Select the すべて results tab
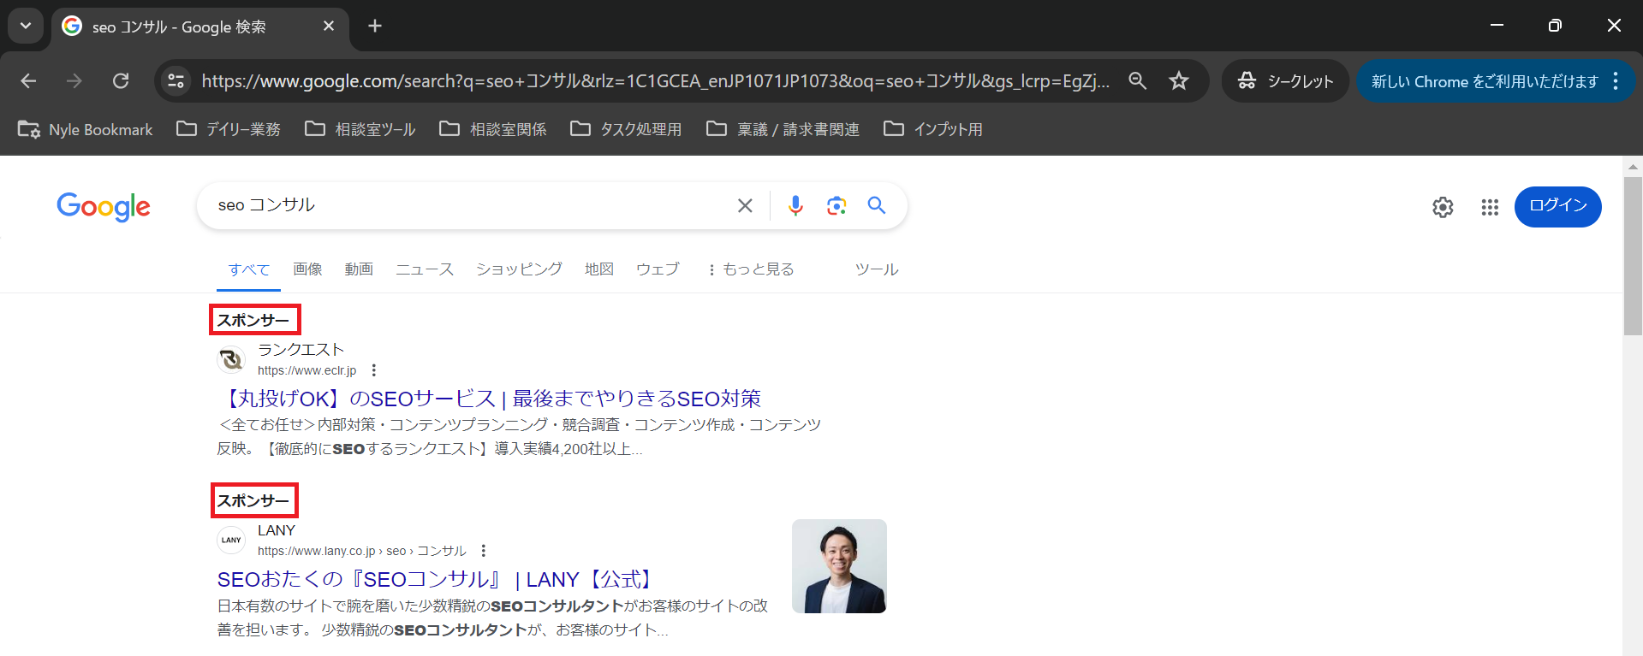This screenshot has height=656, width=1643. [x=249, y=269]
